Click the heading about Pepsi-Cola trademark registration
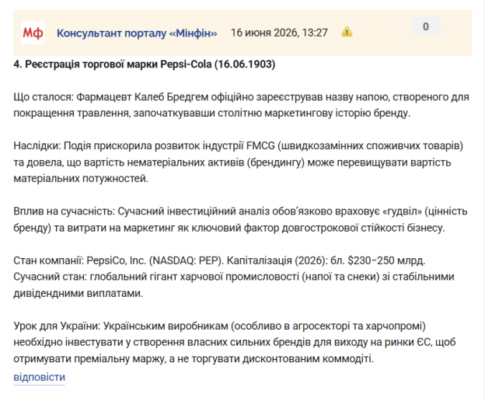Image resolution: width=485 pixels, height=398 pixels. coord(144,65)
